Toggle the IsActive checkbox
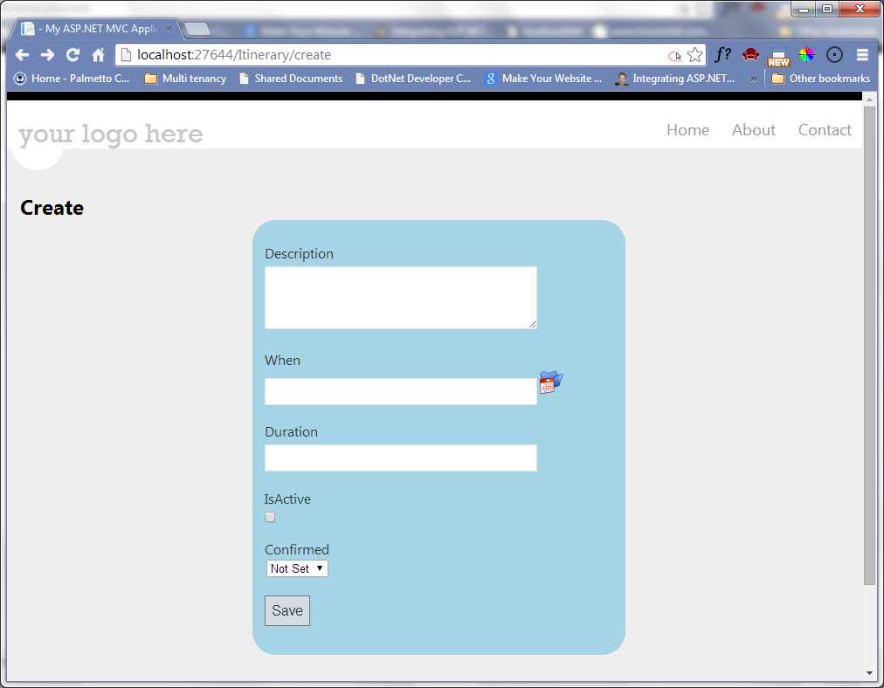 (269, 517)
